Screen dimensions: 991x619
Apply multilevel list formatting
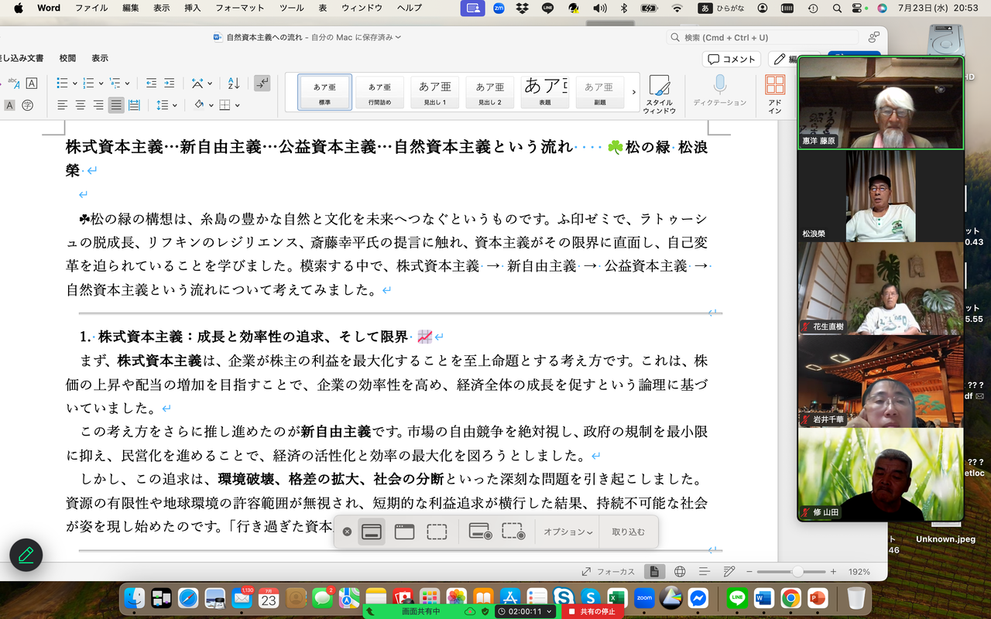115,84
